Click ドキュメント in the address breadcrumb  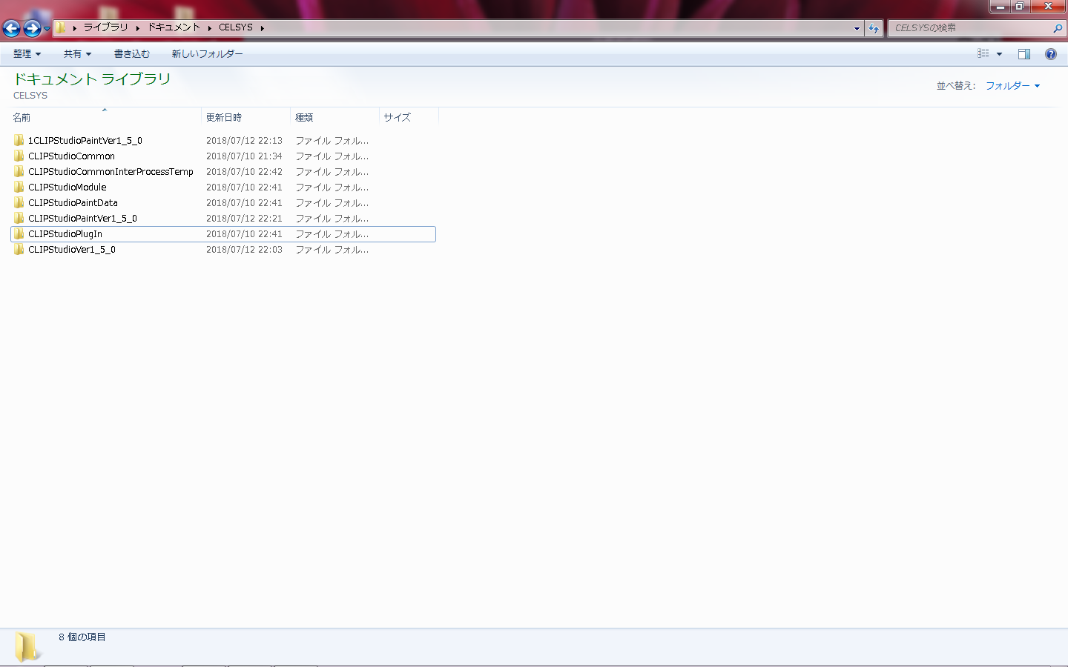coord(174,27)
